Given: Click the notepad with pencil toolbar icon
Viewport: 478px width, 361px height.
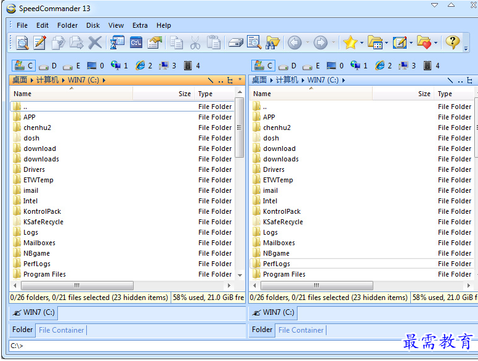Looking at the screenshot, I should 400,43.
